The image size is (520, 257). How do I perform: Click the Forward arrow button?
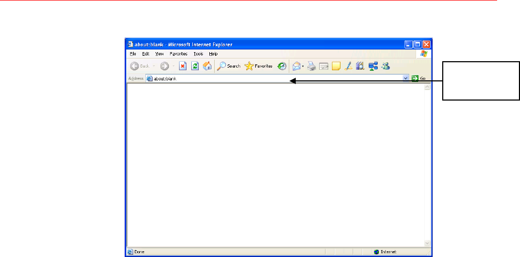[x=165, y=66]
